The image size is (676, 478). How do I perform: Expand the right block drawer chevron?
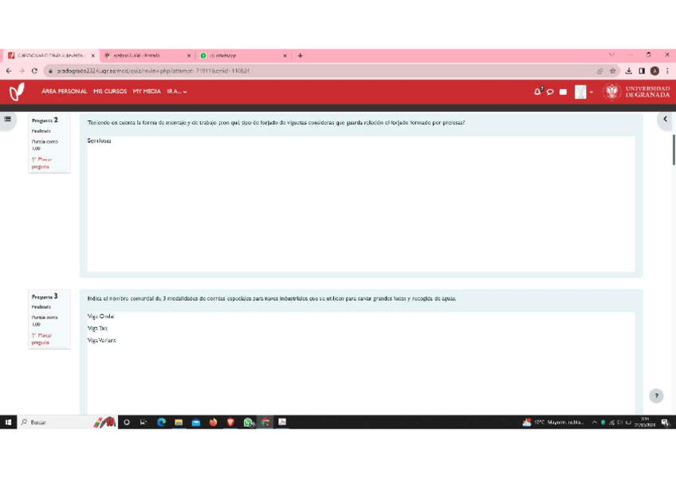pyautogui.click(x=665, y=119)
